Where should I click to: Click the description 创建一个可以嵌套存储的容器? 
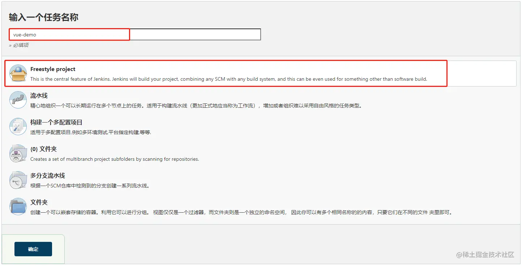click(241, 212)
